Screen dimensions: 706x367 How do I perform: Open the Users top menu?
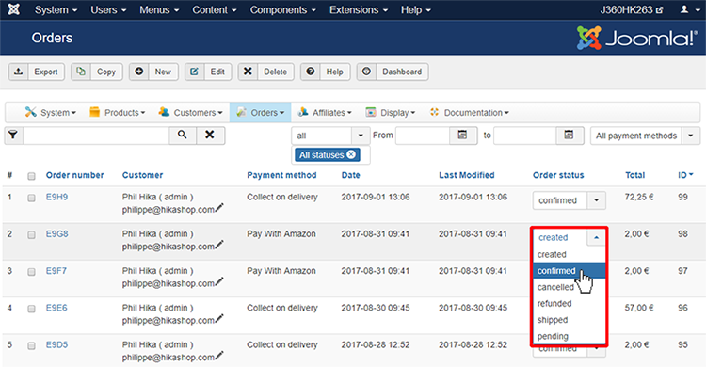[x=108, y=10]
